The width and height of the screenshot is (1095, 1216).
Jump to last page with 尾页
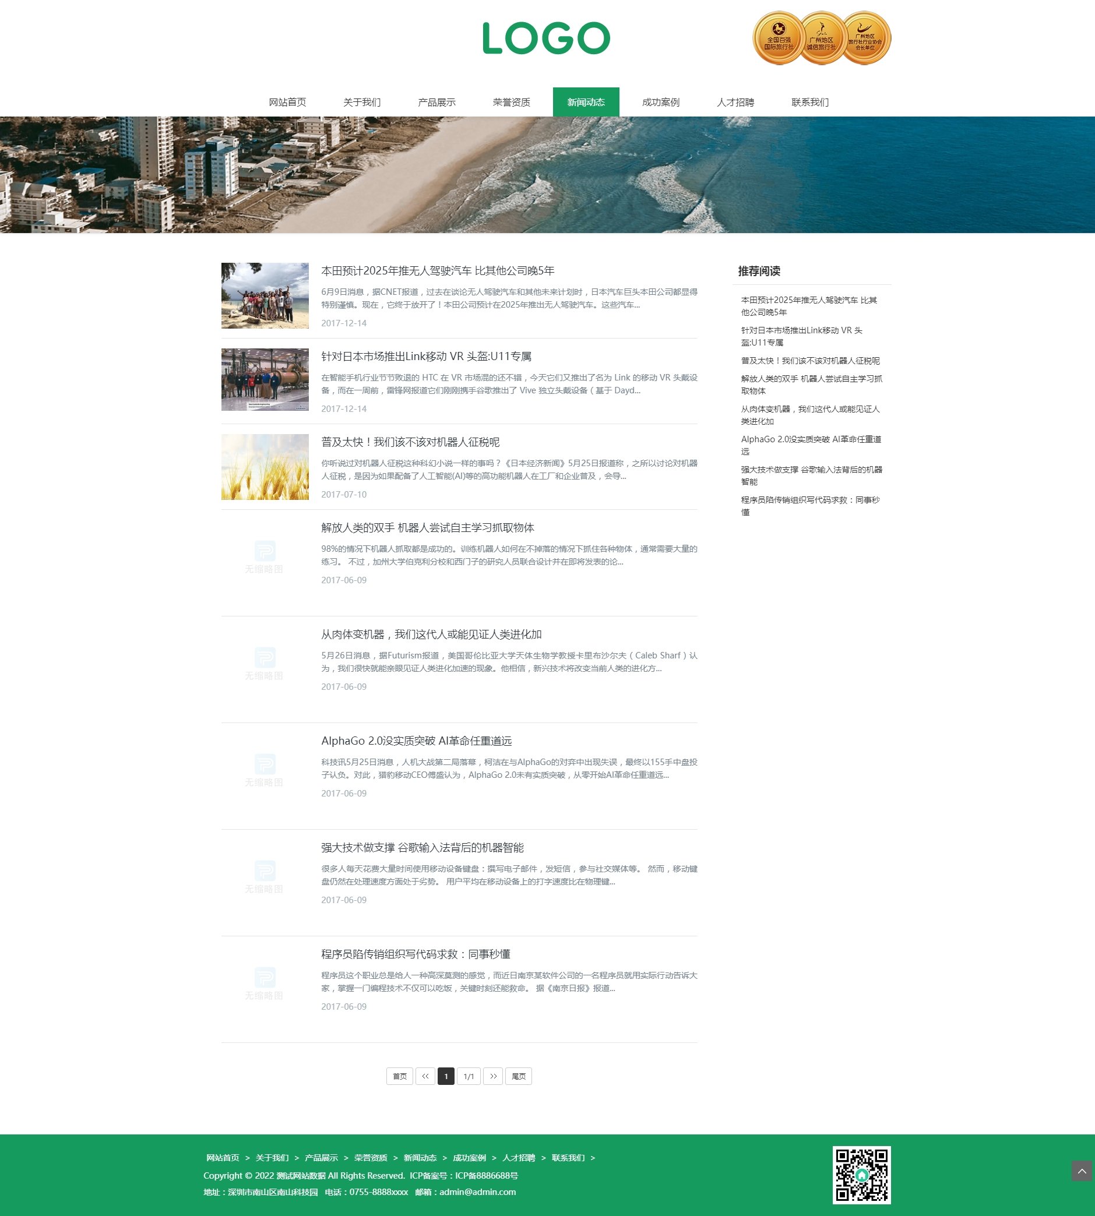point(518,1076)
